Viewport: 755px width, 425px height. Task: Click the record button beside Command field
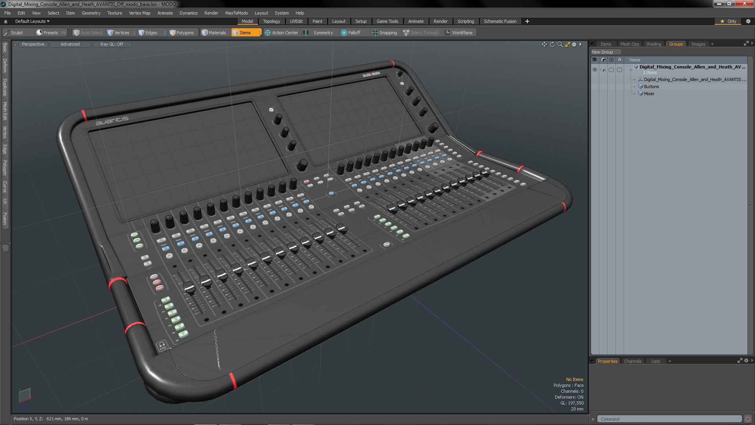[x=748, y=419]
